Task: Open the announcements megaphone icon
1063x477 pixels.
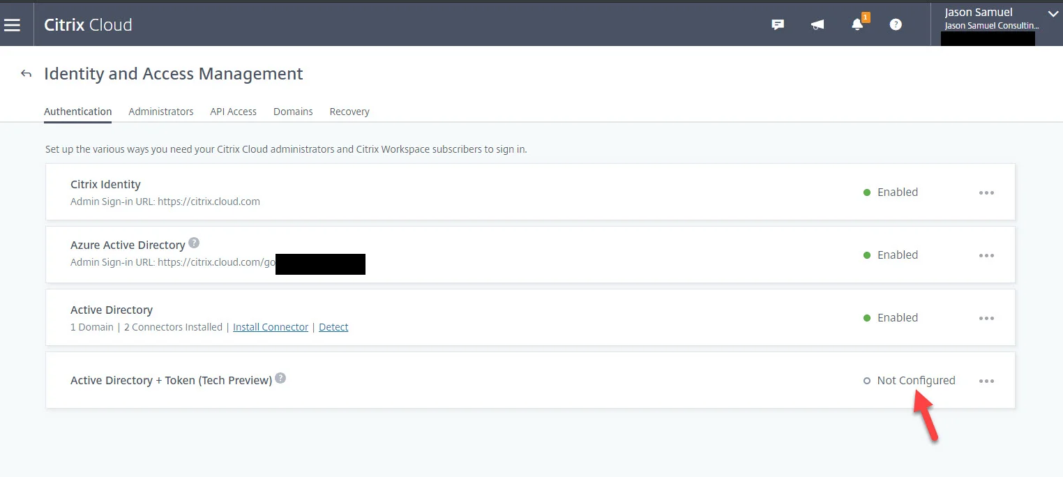Action: [817, 25]
